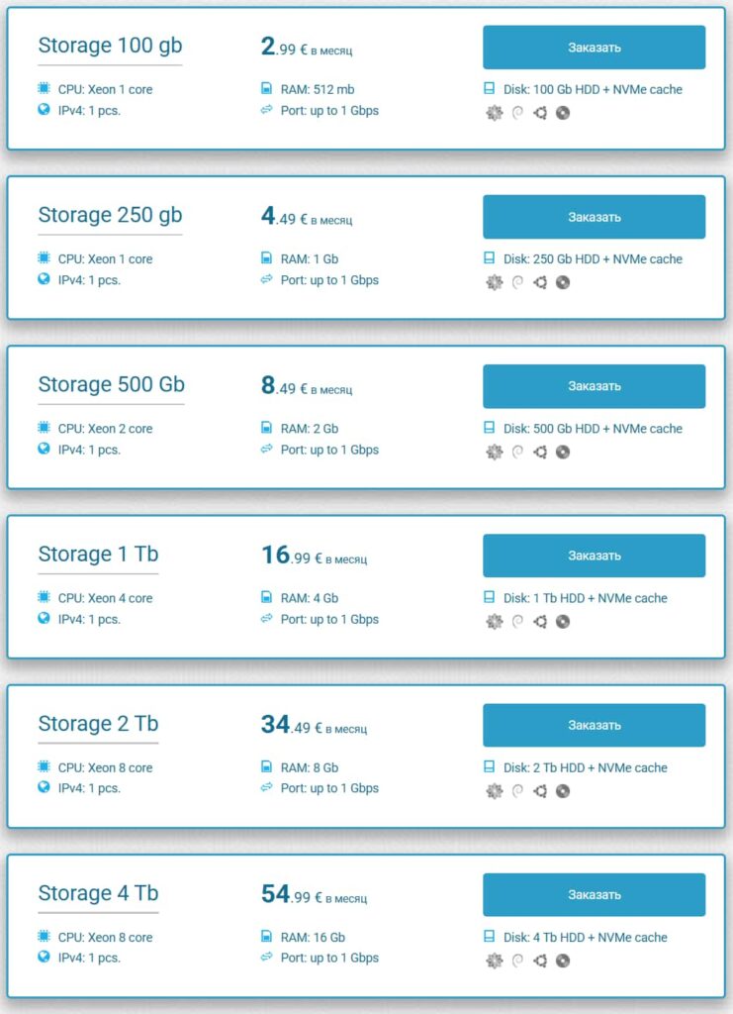This screenshot has width=733, height=1014.
Task: Click the Disk icon in Storage 100 gb plan
Action: pos(489,89)
